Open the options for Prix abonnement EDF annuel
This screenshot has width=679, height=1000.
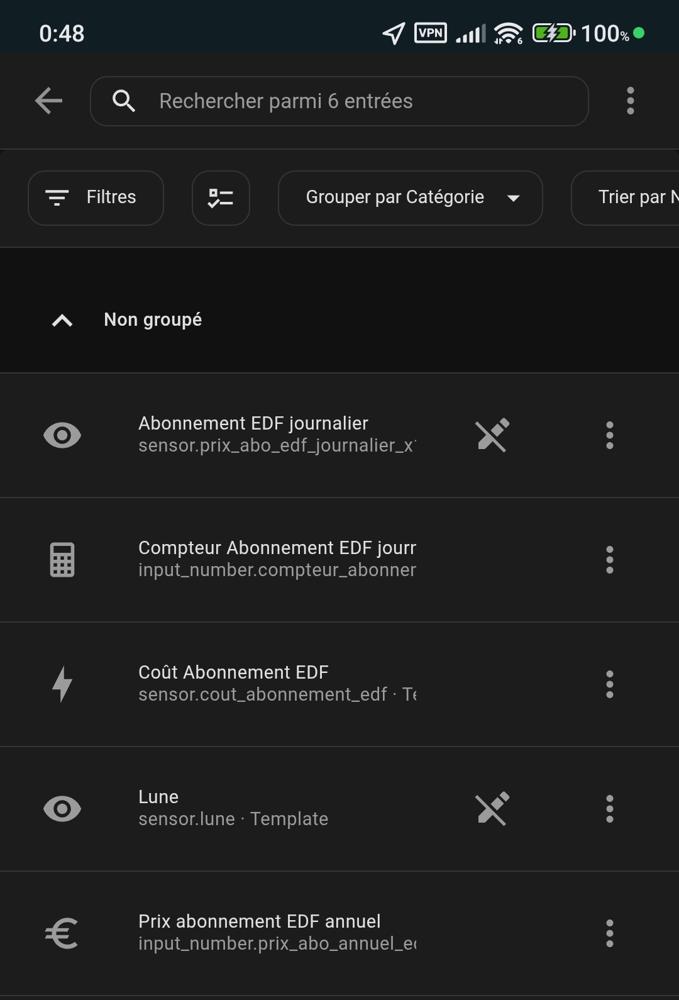(609, 933)
